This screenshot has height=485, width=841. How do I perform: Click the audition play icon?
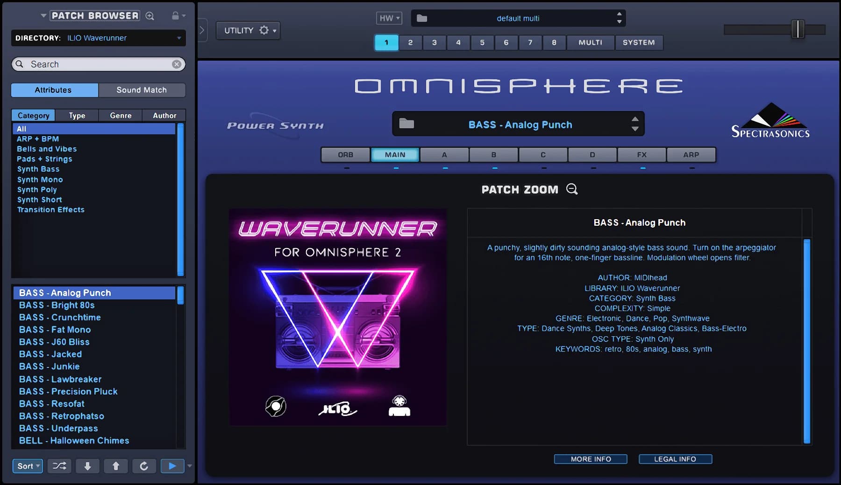point(172,466)
